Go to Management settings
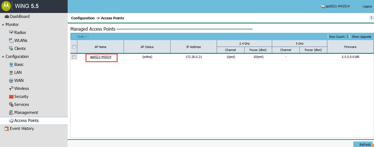 pos(26,113)
